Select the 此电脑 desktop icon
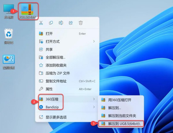The height and width of the screenshot is (133, 173). tap(9, 11)
